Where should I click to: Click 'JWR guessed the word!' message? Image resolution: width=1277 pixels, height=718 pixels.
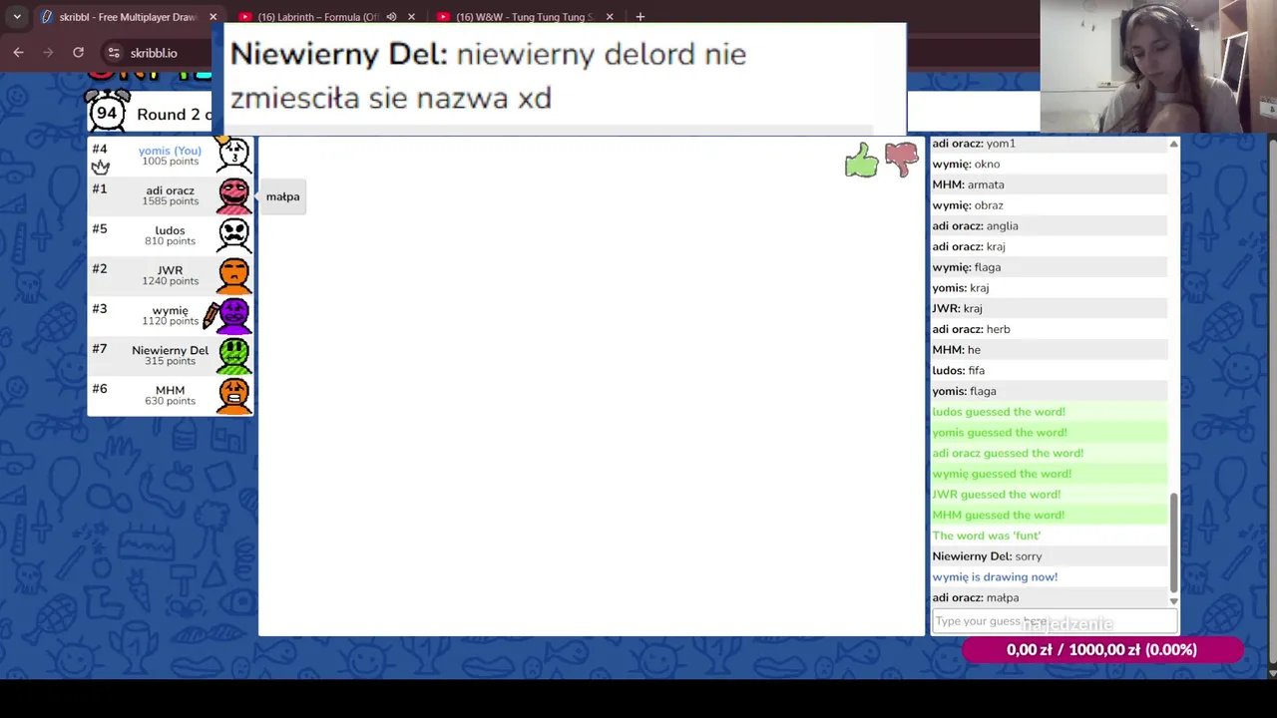pos(1049,494)
